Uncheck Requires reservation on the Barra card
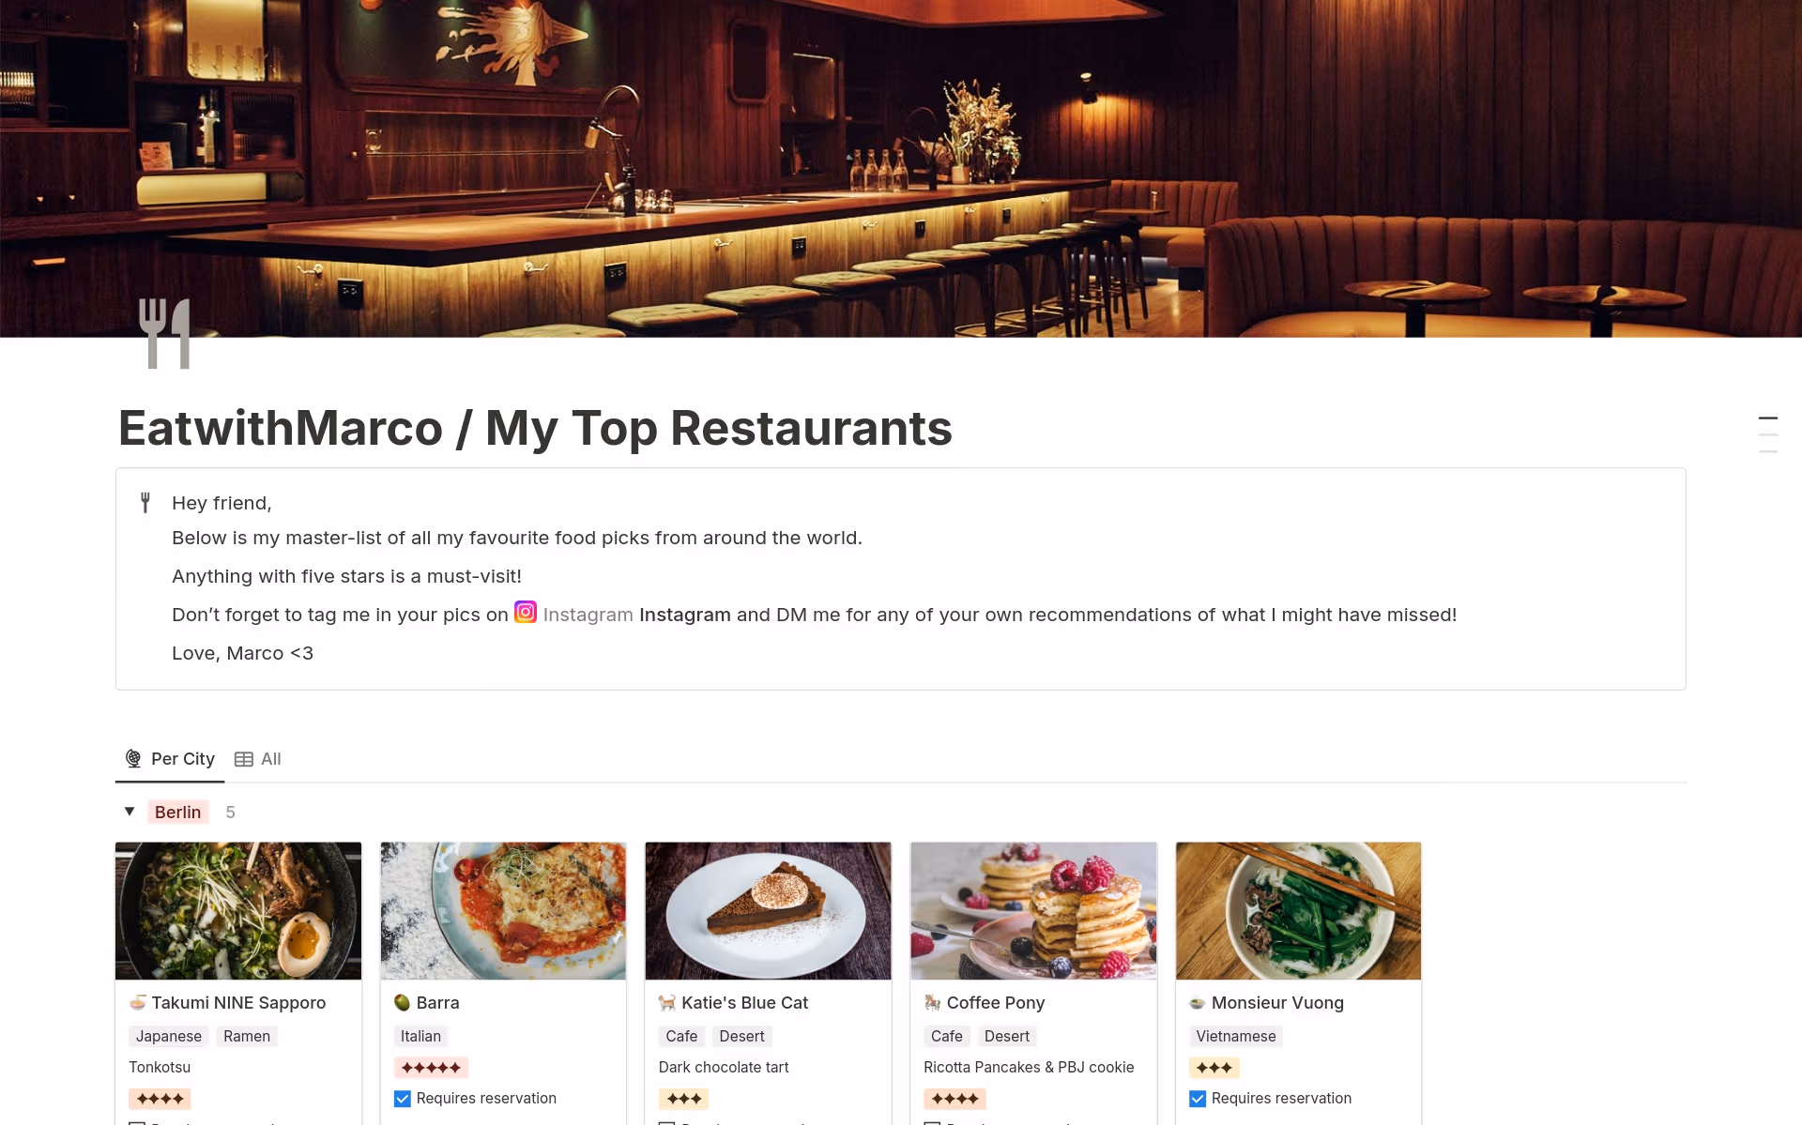Screen dimensions: 1802x1125 [403, 1099]
